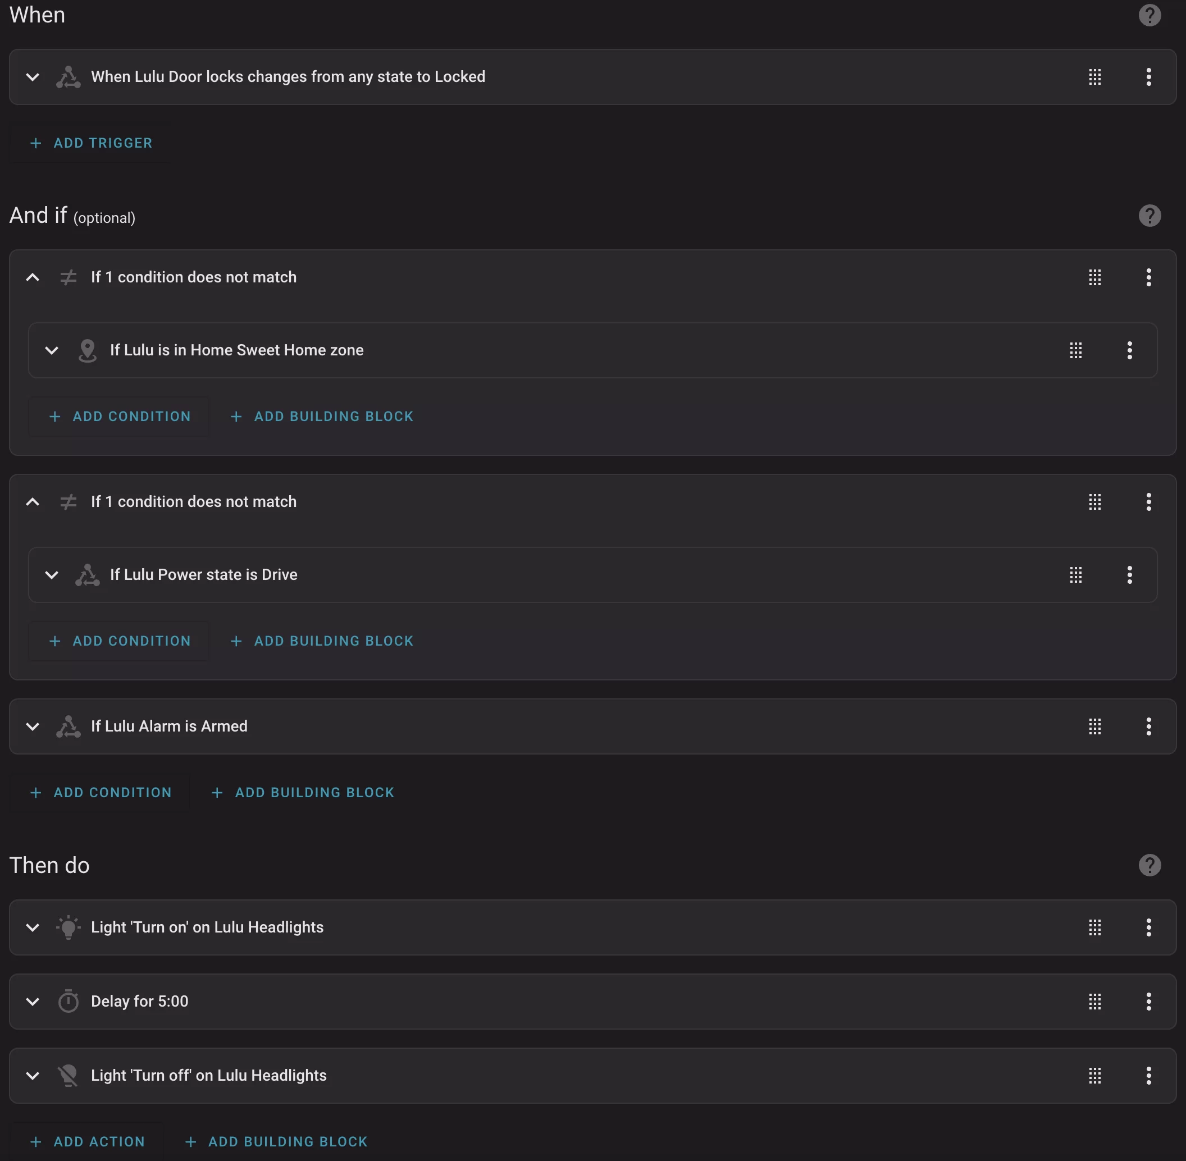Click drag handle on Turn on Lulu Headlights
The image size is (1186, 1161).
point(1094,927)
